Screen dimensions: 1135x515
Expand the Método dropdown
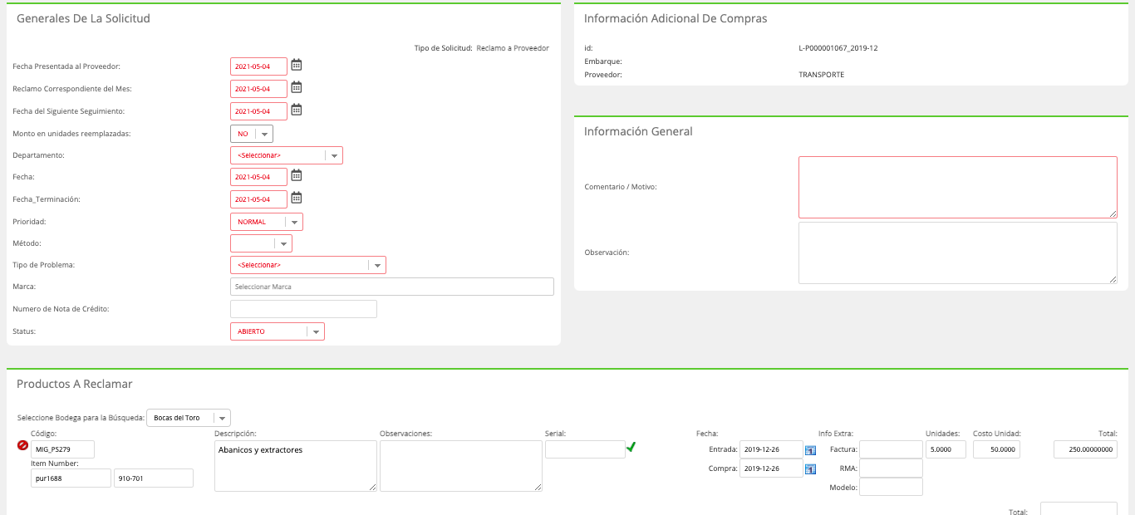261,243
